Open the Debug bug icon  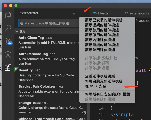tap(8, 54)
